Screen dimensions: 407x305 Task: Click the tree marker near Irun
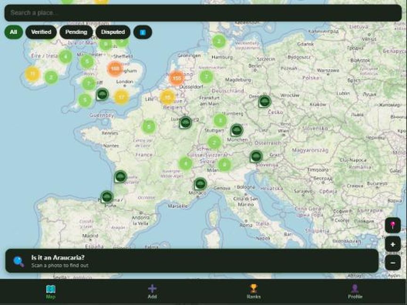tap(106, 197)
